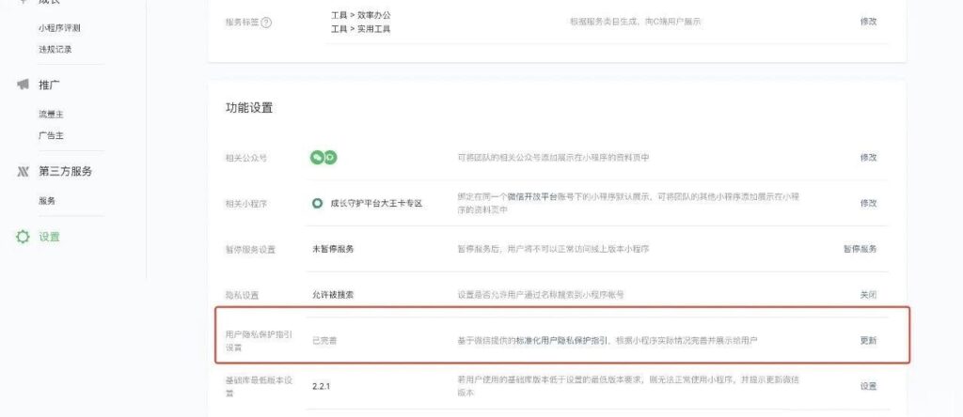This screenshot has width=963, height=417.
Task: Click the description about 相关公众号 展示在资料页
Action: (x=553, y=158)
